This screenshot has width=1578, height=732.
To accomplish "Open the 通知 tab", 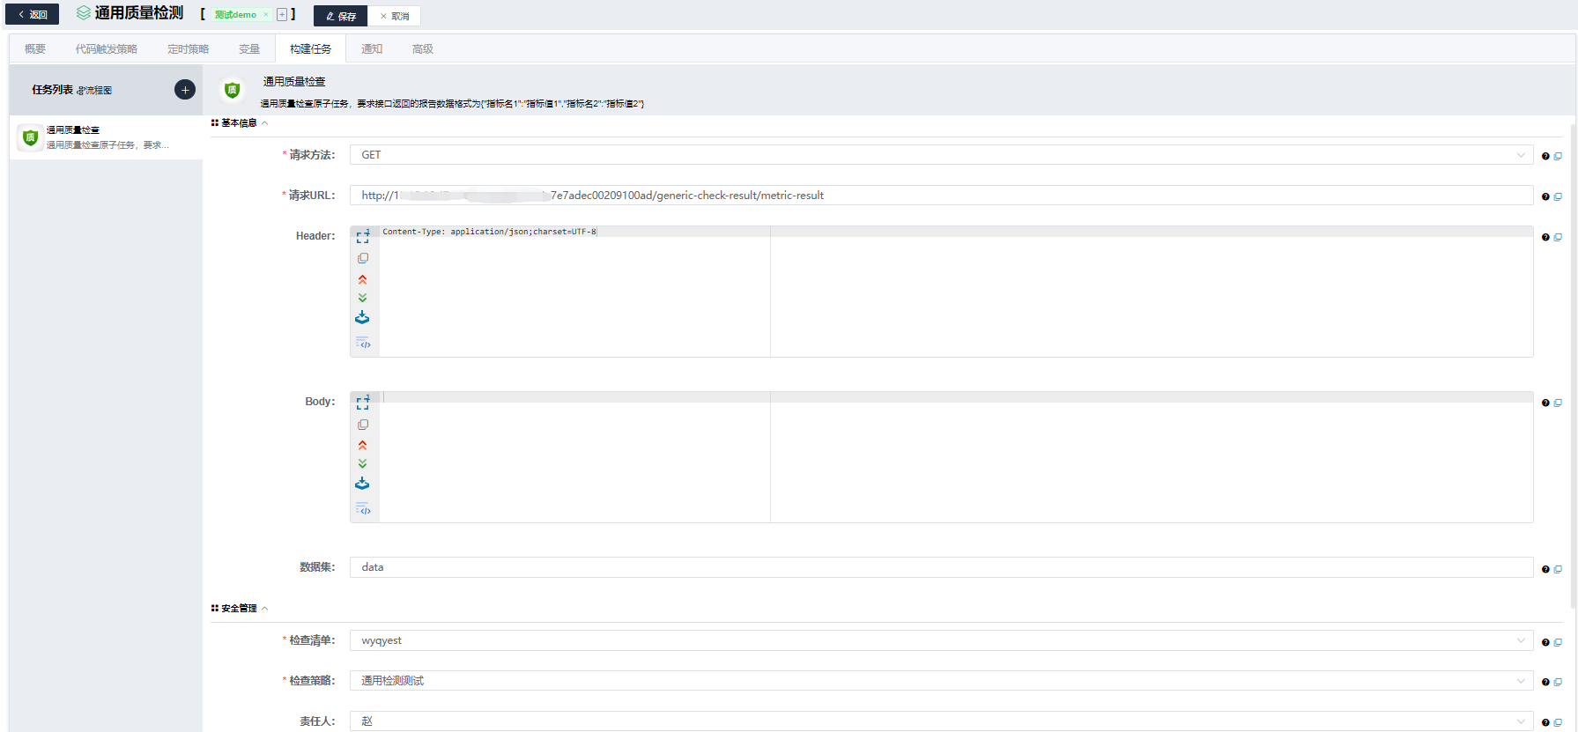I will [x=372, y=49].
